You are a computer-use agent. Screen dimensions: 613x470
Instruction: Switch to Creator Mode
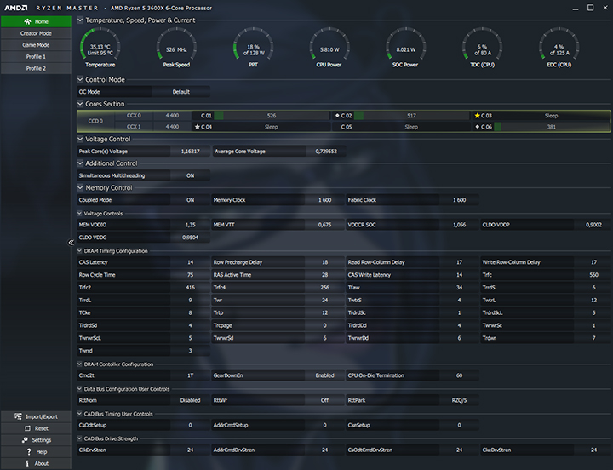pyautogui.click(x=36, y=33)
